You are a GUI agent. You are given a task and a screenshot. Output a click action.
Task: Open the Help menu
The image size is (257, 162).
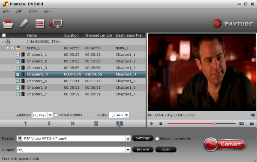(48, 11)
